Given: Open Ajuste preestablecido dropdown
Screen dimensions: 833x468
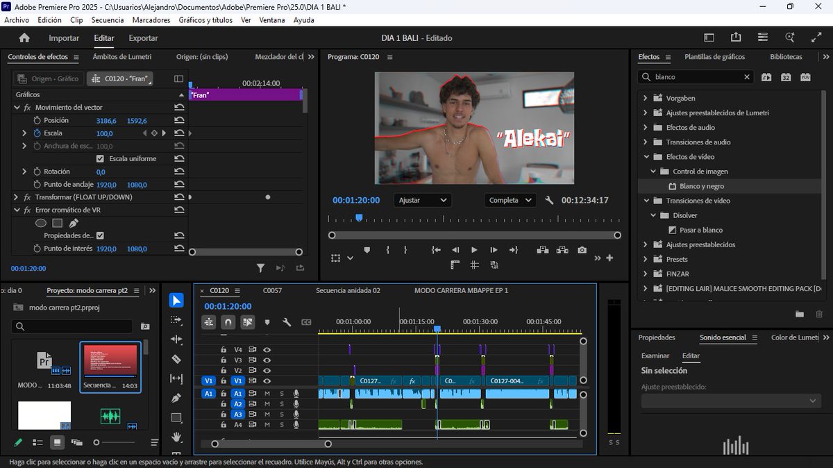Looking at the screenshot, I should tap(731, 401).
